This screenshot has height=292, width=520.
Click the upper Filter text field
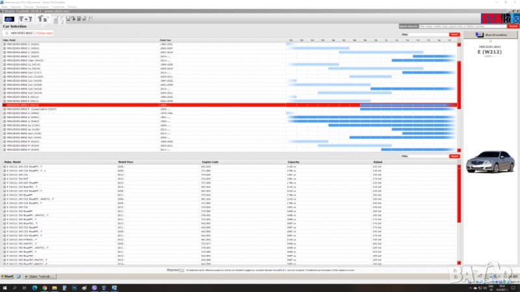(x=428, y=34)
